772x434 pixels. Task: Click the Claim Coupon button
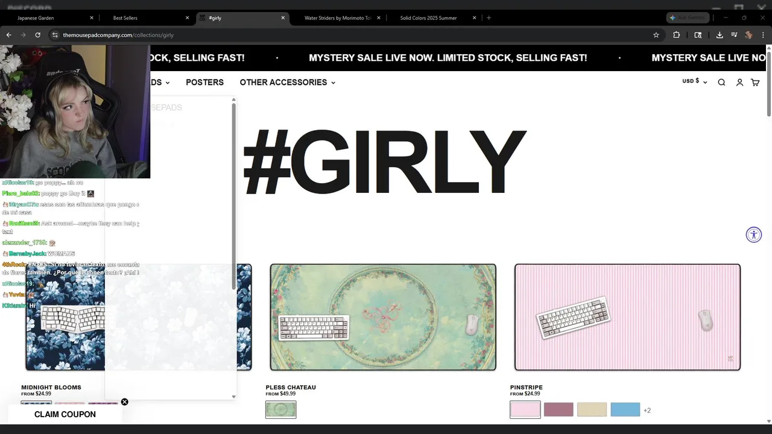[x=65, y=414]
